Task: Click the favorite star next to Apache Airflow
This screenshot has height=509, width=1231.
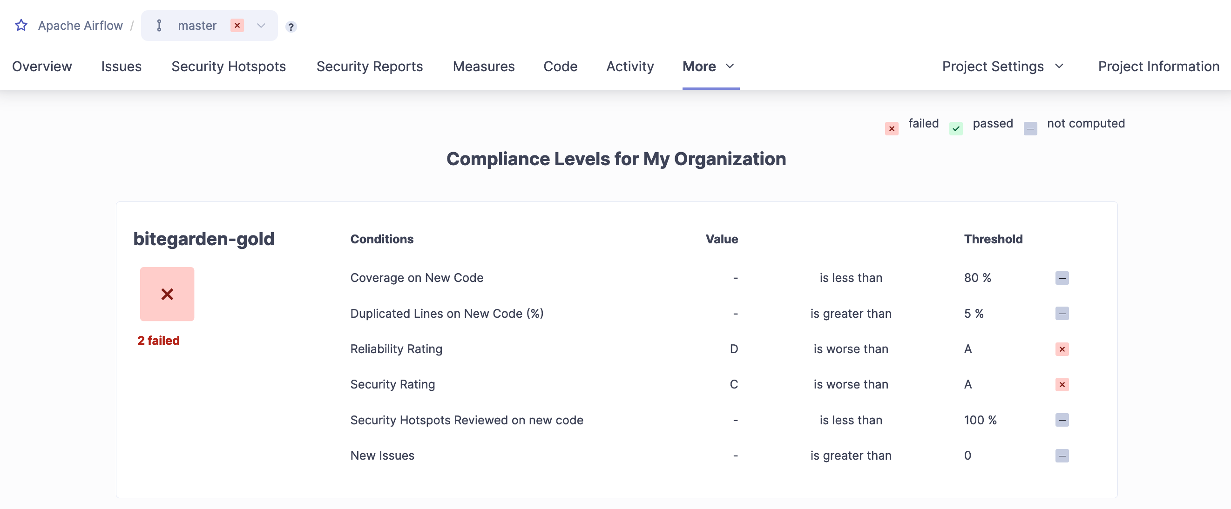Action: (x=21, y=25)
